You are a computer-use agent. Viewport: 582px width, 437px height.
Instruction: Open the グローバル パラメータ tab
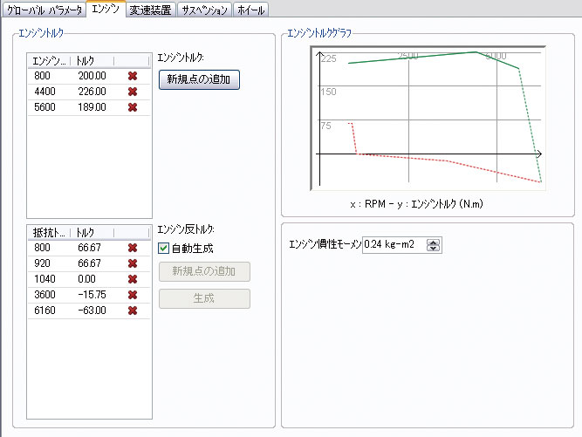[x=45, y=10]
